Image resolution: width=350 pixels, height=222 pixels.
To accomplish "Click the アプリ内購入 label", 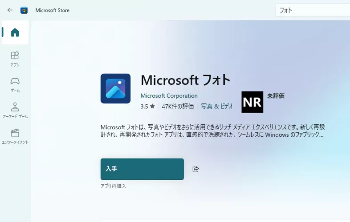I will [x=114, y=186].
